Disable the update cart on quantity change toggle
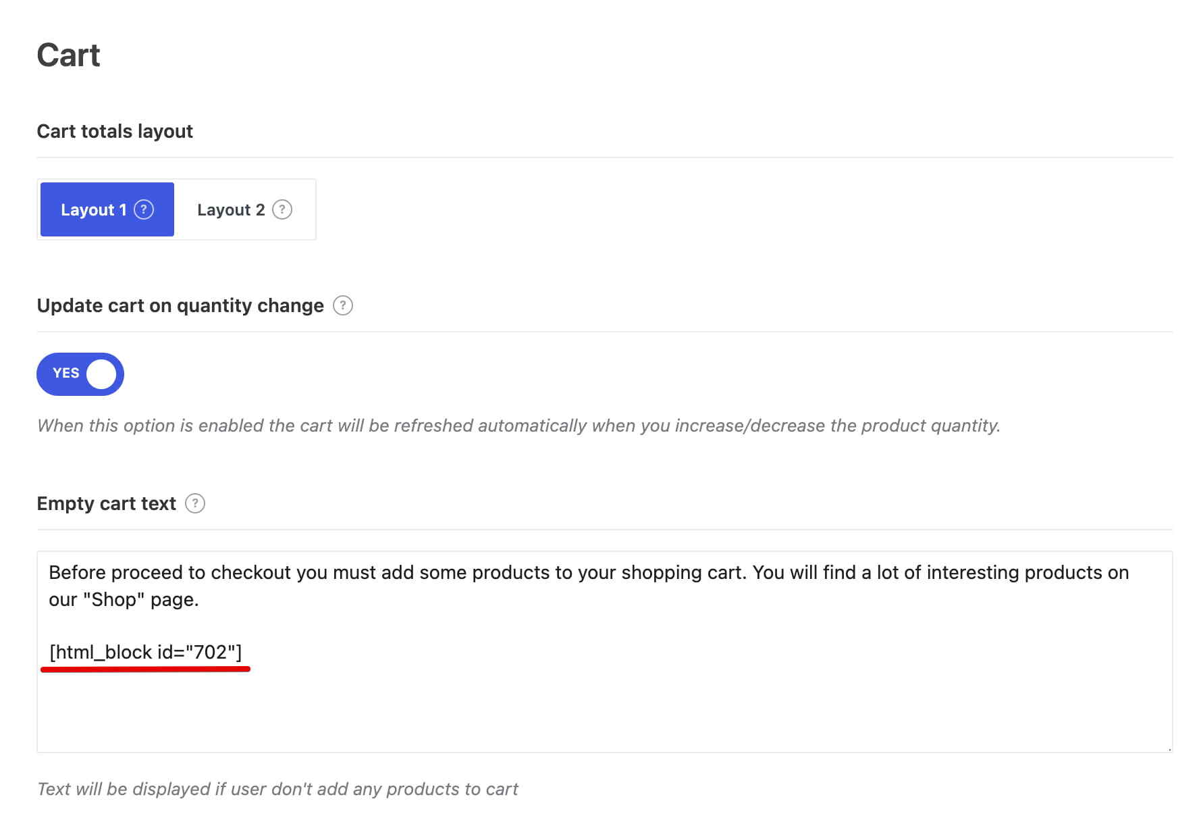The width and height of the screenshot is (1199, 835). pos(80,374)
